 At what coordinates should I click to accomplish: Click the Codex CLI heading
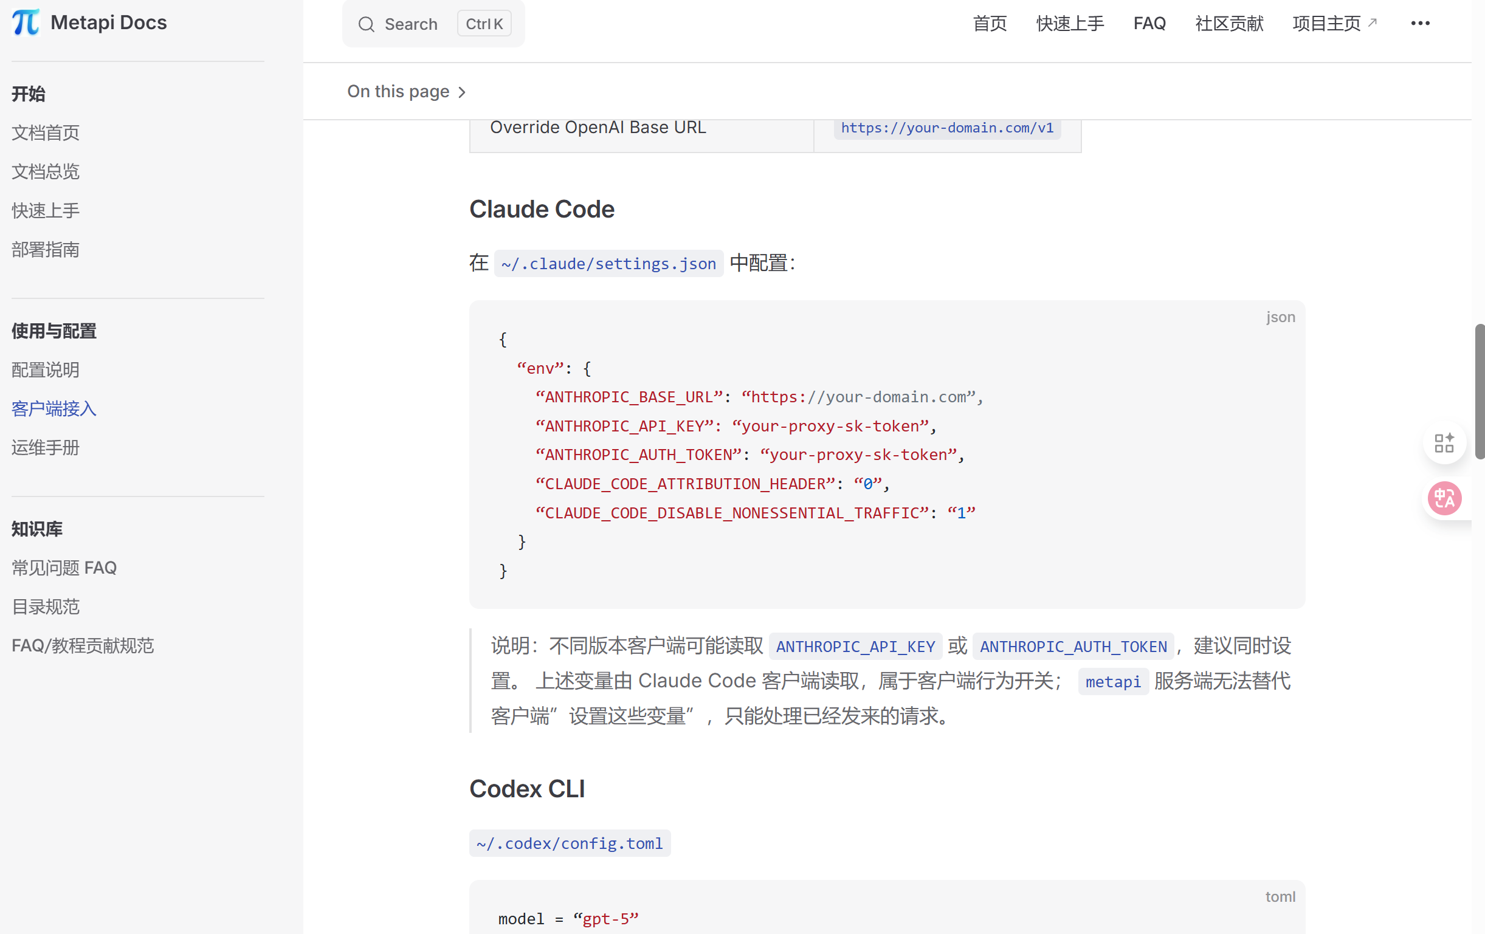(526, 789)
